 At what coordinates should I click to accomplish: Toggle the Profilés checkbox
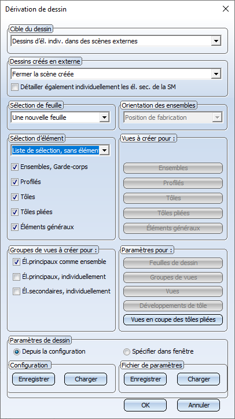(14, 182)
